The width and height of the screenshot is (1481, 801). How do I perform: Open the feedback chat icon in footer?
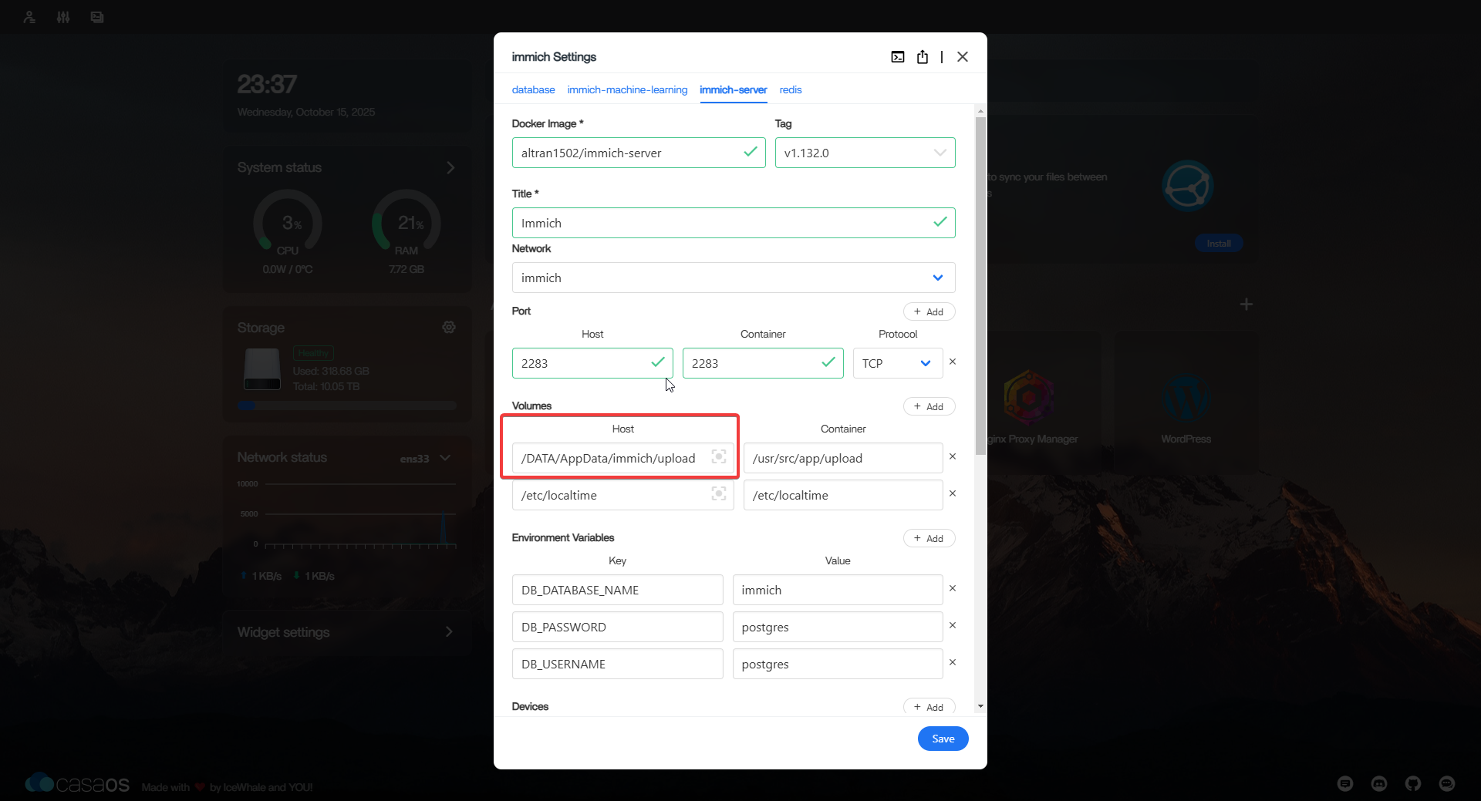[x=1447, y=784]
